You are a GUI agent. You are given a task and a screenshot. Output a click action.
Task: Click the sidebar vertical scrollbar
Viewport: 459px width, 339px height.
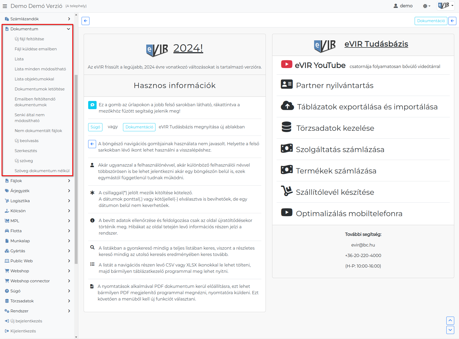point(76,169)
